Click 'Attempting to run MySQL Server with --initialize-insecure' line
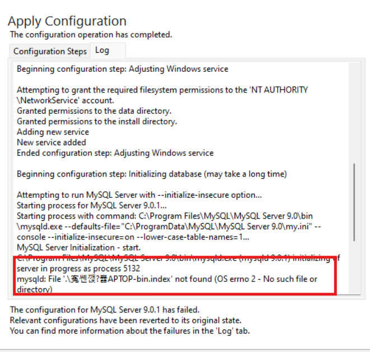 pyautogui.click(x=139, y=195)
